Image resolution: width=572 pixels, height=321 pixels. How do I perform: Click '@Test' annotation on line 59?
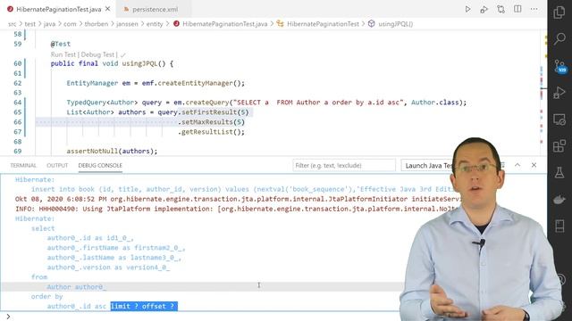coord(61,44)
